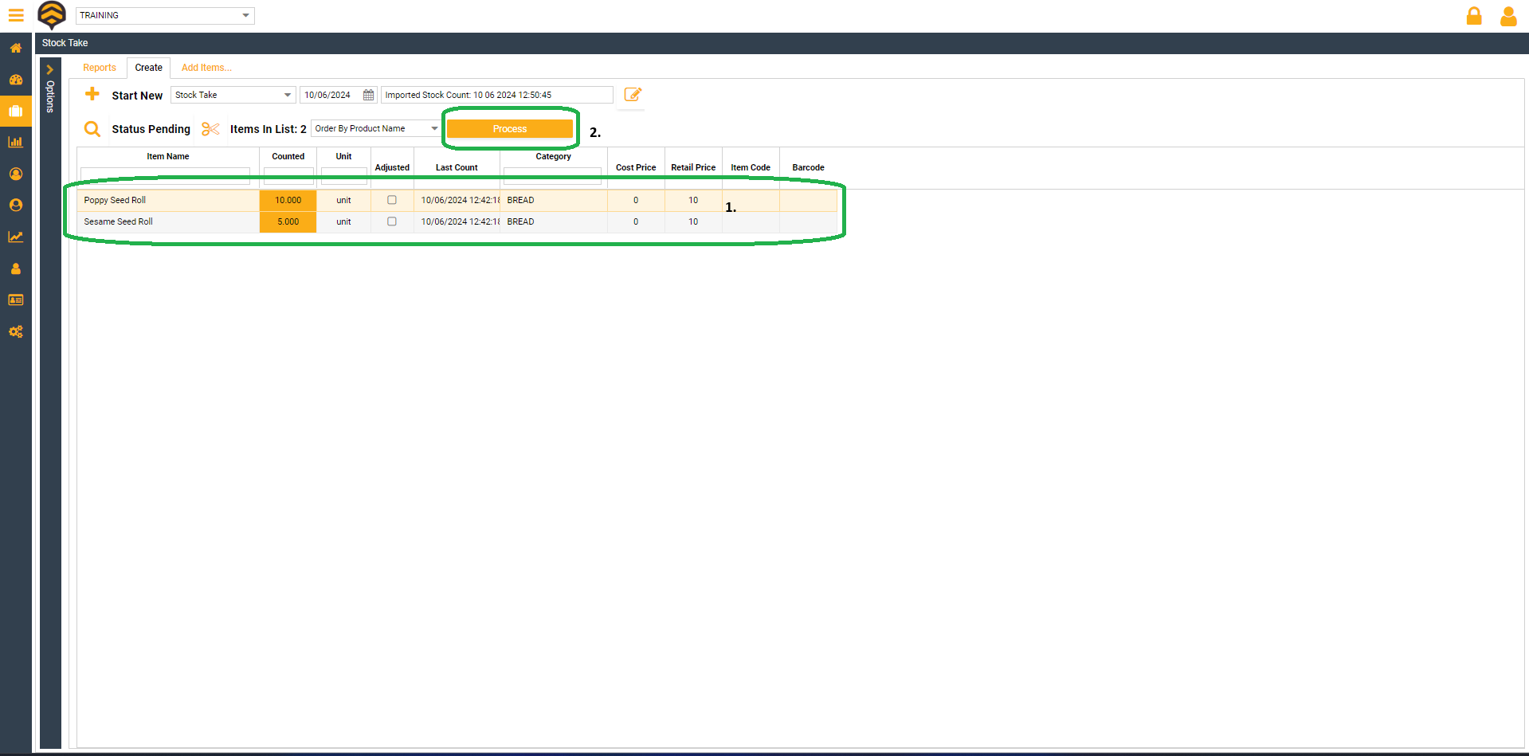
Task: Open the Add Items tab
Action: pos(206,68)
